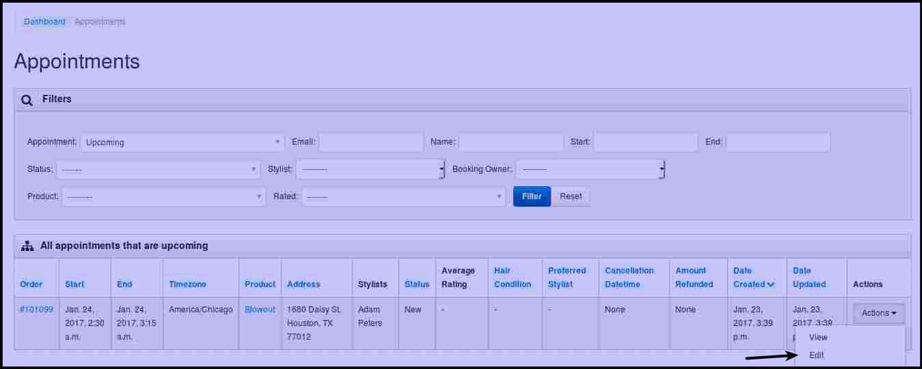Click the Name filter input field
Viewport: 922px width, 369px height.
coord(511,142)
